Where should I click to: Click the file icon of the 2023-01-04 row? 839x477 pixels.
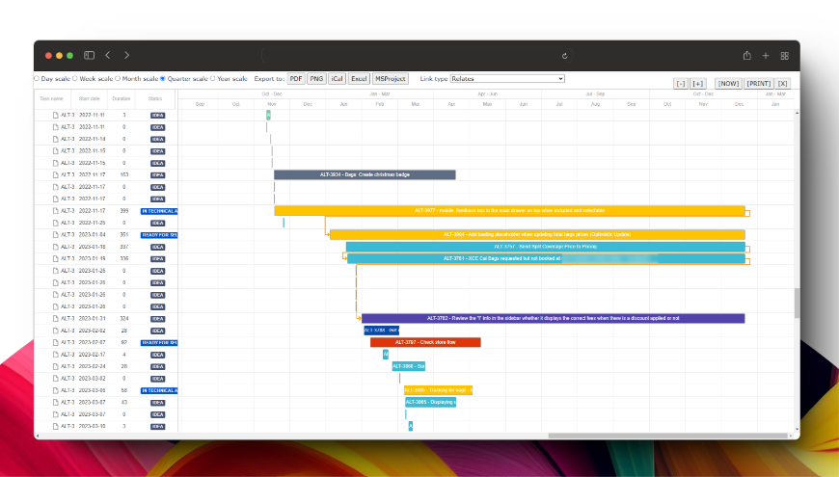55,235
